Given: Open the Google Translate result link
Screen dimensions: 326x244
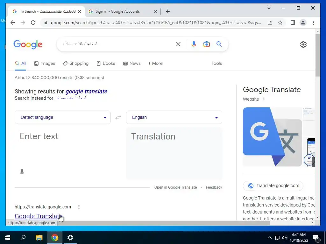Looking at the screenshot, I should click(39, 216).
